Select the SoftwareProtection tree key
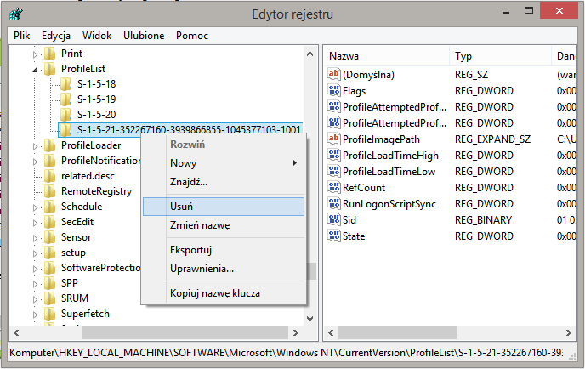 coord(100,268)
